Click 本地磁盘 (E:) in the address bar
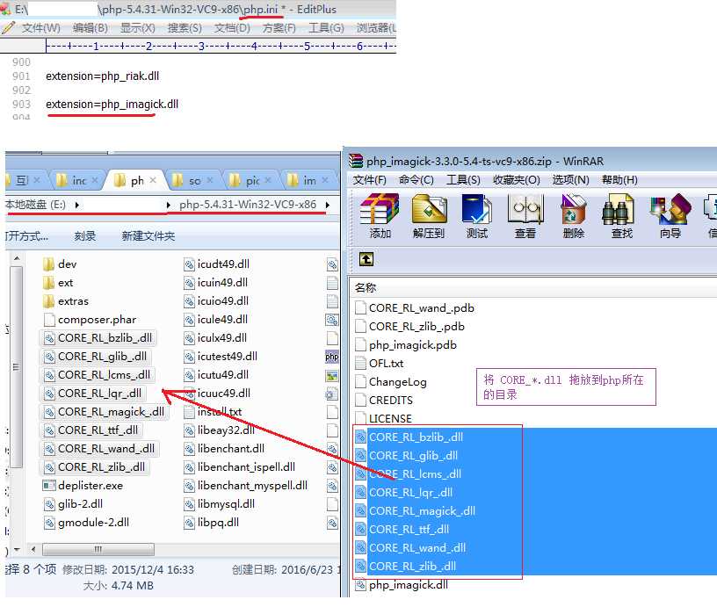This screenshot has height=607, width=717. click(36, 205)
